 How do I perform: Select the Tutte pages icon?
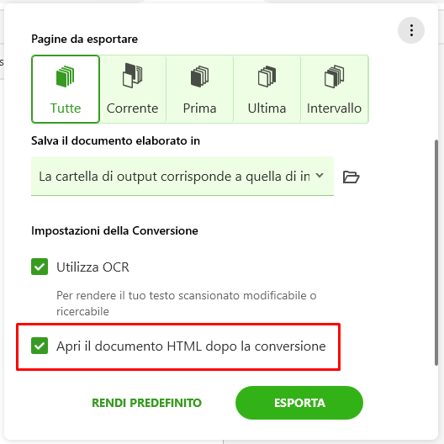pos(66,77)
